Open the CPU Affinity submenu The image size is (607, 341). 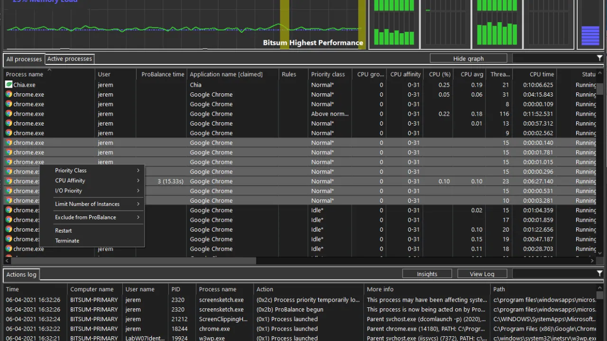92,180
